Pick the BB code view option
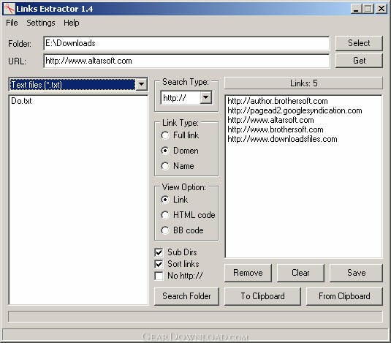391x343 pixels. click(x=165, y=230)
